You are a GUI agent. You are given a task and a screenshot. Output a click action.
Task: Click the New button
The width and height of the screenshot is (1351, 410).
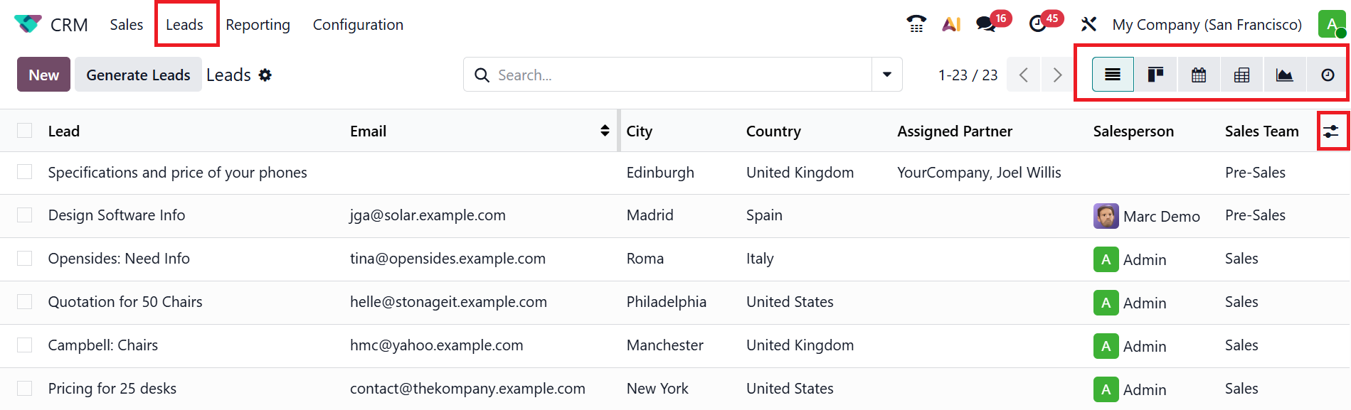(43, 75)
